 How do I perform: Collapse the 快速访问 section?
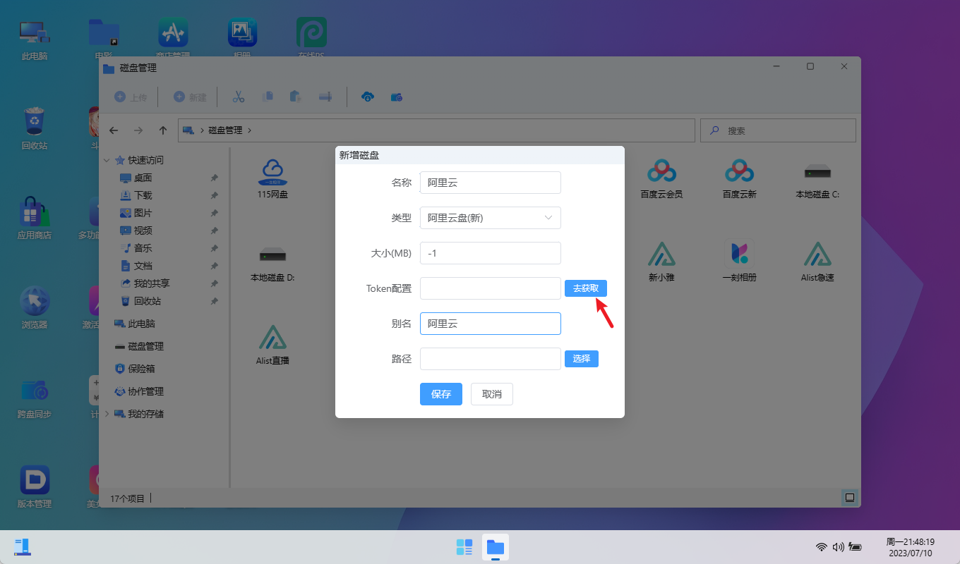point(107,160)
